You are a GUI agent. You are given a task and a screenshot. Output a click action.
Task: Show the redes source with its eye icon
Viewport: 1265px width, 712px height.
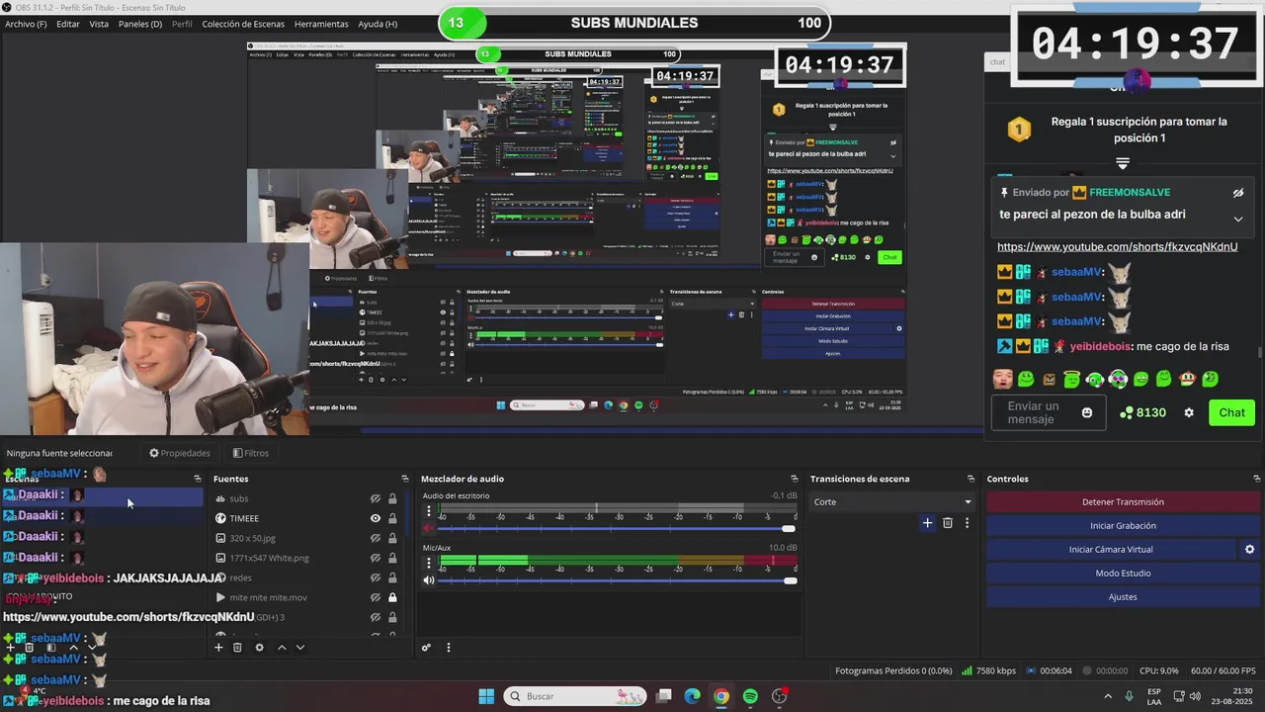click(x=376, y=578)
